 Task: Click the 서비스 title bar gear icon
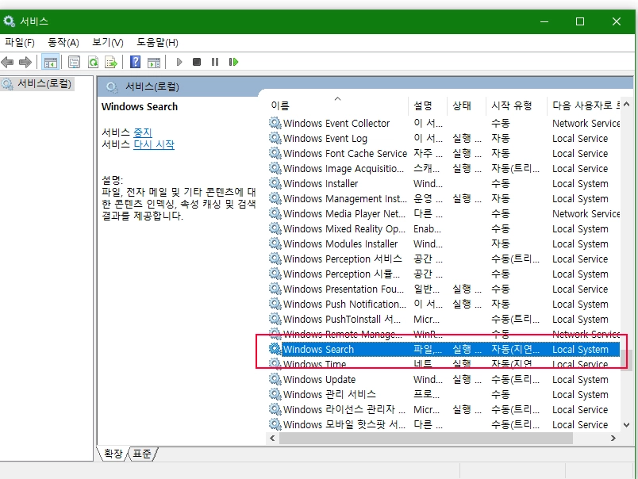coord(9,21)
